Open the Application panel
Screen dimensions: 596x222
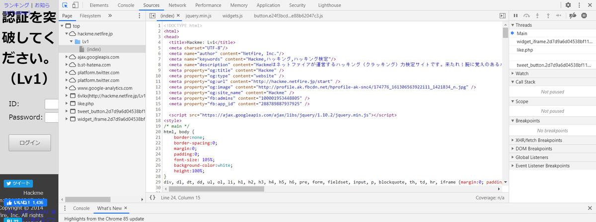(268, 5)
